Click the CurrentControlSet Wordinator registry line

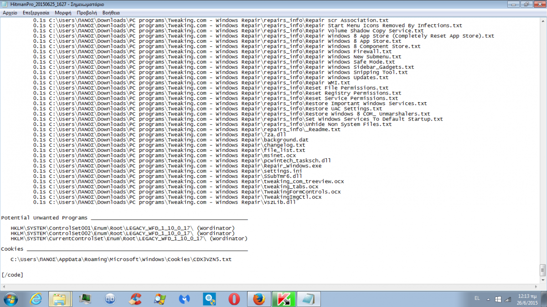pyautogui.click(x=129, y=238)
